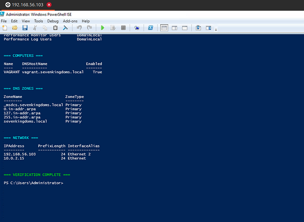Click the ZoneType column header
The image size is (304, 222).
tap(74, 97)
